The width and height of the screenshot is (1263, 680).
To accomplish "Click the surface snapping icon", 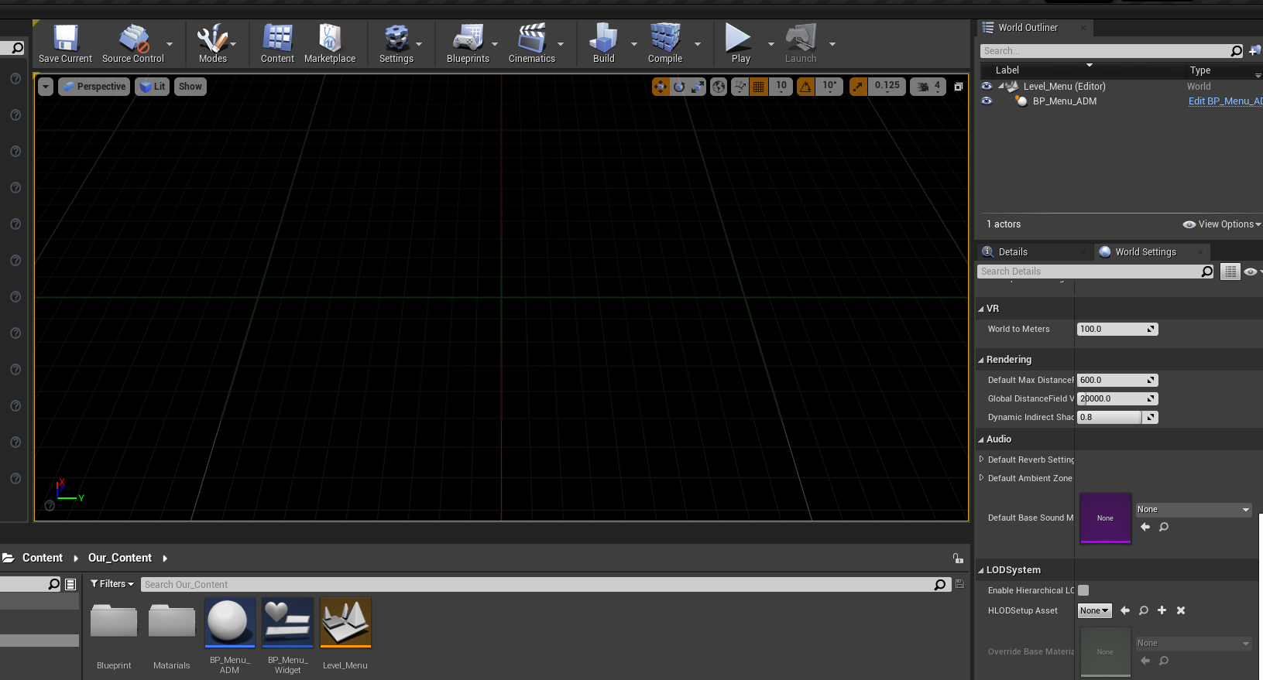I will click(740, 87).
